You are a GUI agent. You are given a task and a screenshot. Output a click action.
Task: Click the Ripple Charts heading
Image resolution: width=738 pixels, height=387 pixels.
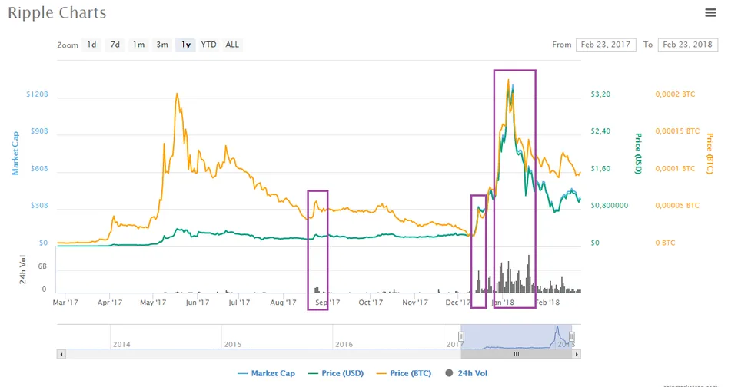click(x=57, y=13)
